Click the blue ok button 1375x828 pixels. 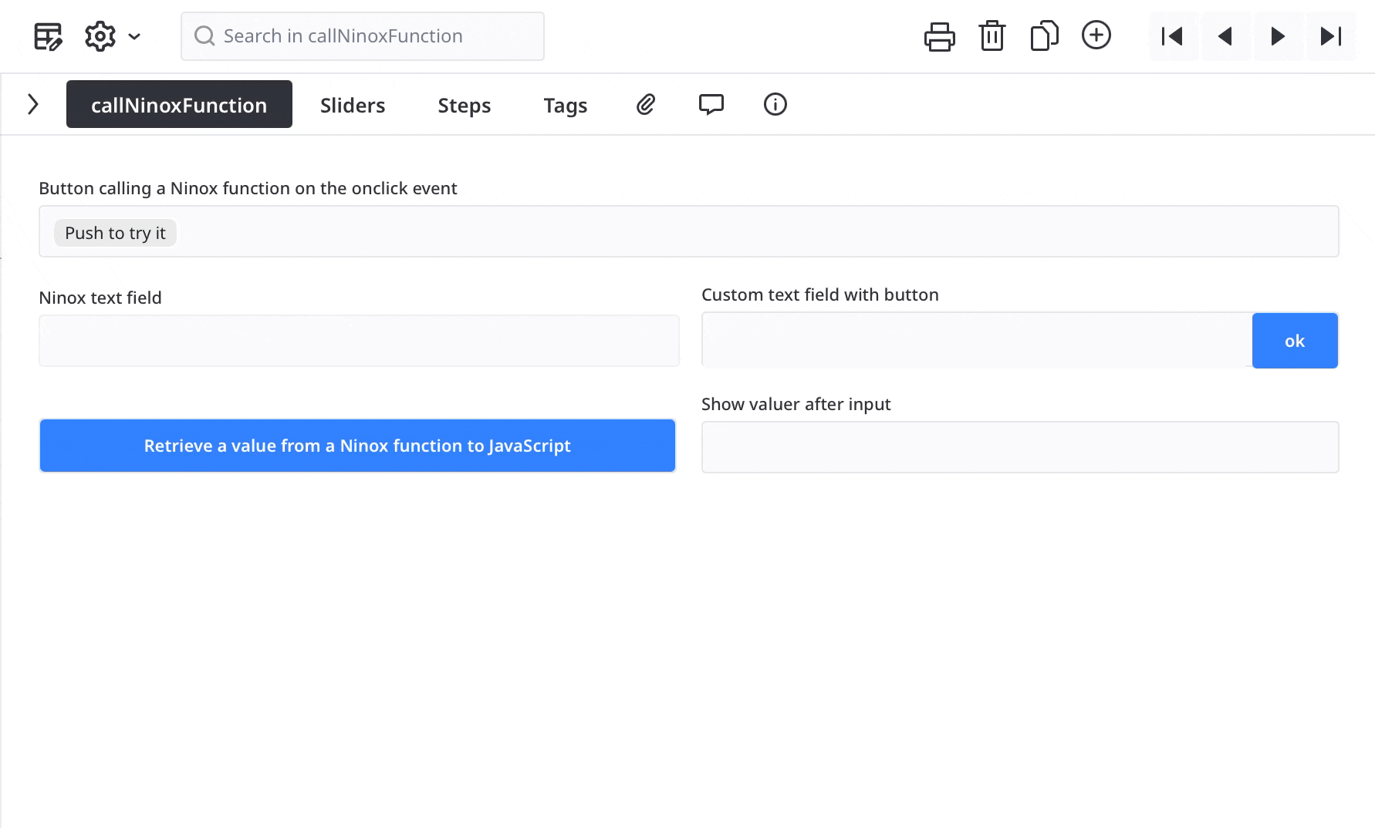point(1294,341)
